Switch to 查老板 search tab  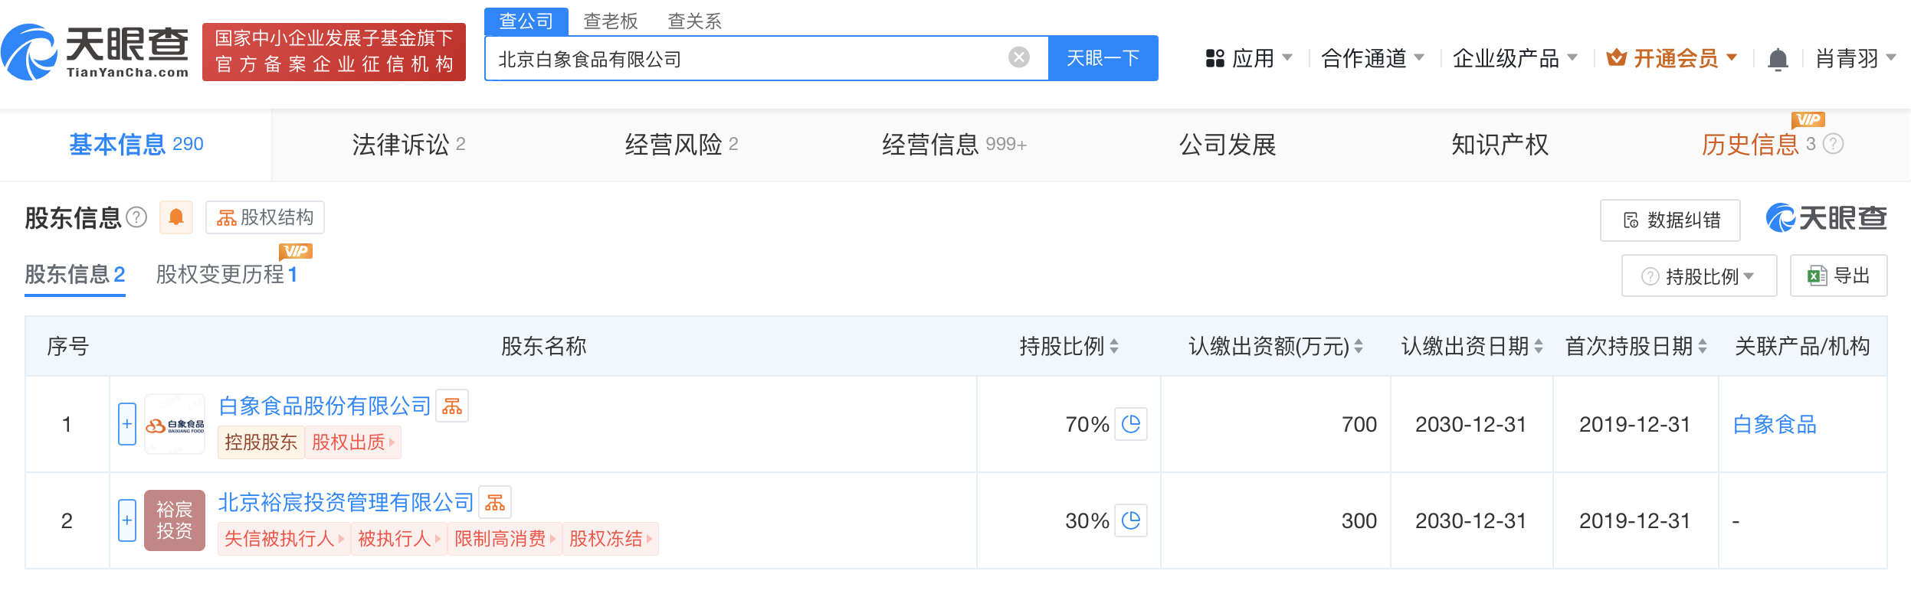coord(611,21)
